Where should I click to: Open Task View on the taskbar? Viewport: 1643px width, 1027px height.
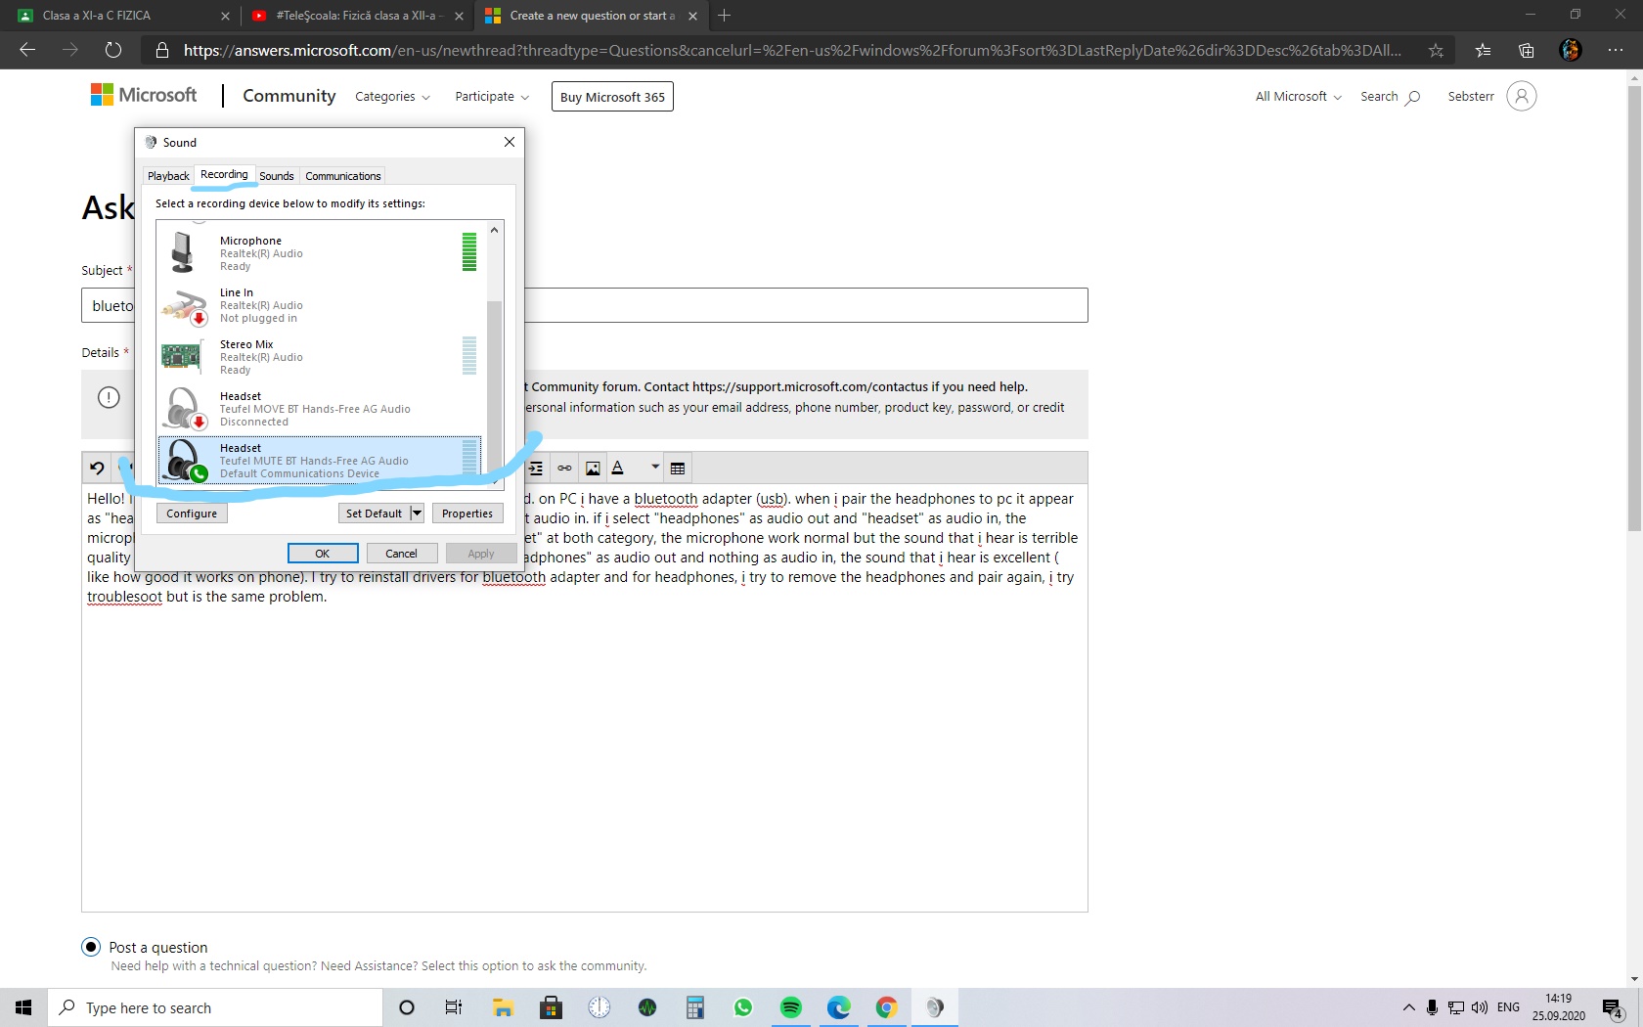tap(454, 1007)
